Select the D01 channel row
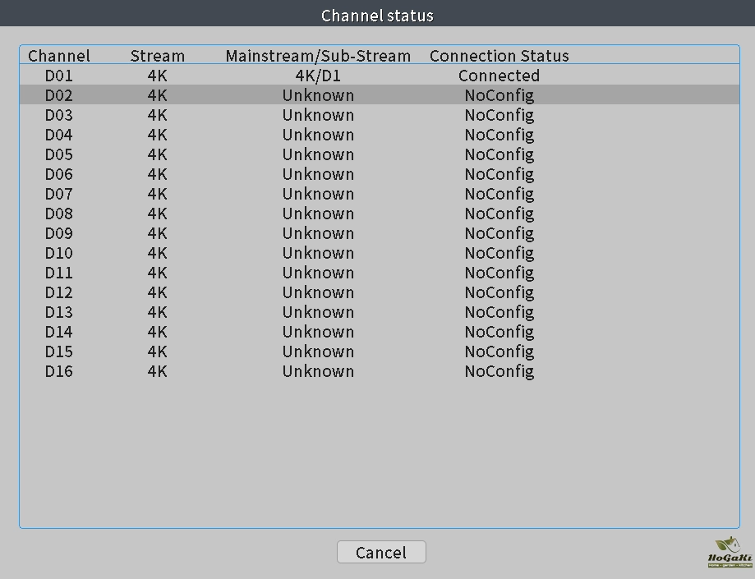755x579 pixels. pyautogui.click(x=59, y=76)
